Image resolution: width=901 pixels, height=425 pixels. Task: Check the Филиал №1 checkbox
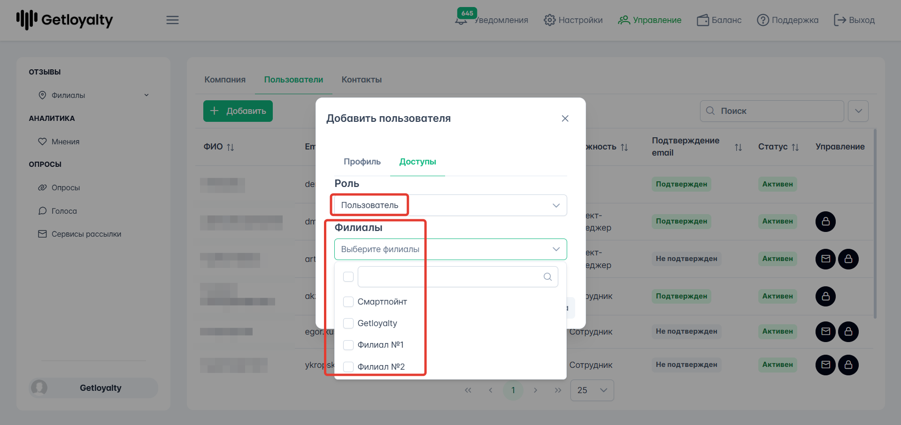pos(348,345)
